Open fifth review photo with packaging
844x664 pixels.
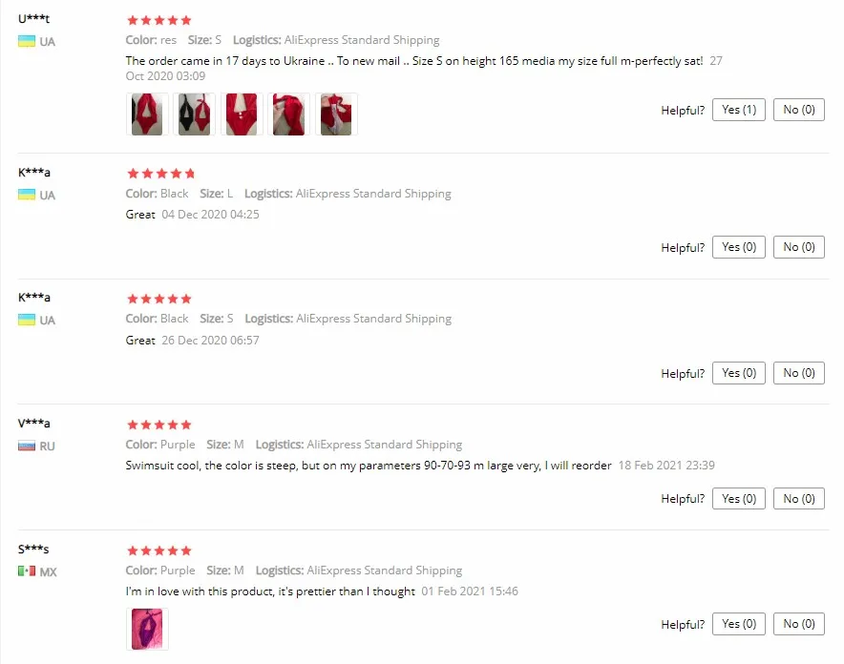point(336,114)
